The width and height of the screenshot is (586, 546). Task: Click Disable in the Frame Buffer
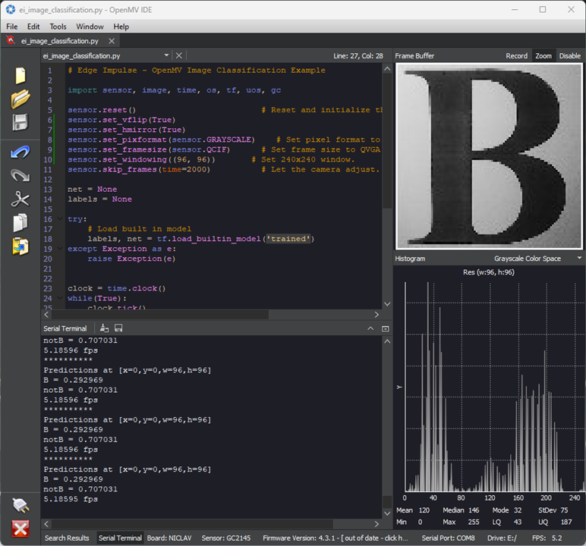(569, 56)
